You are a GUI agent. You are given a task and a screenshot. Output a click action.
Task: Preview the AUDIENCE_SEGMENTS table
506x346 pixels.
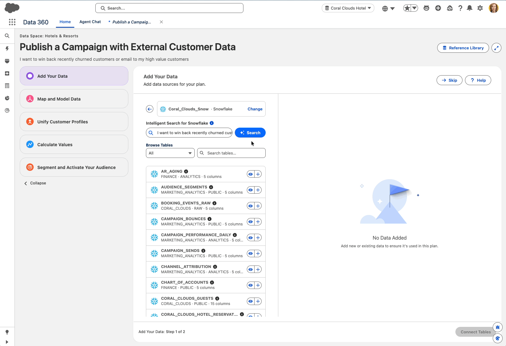[251, 190]
